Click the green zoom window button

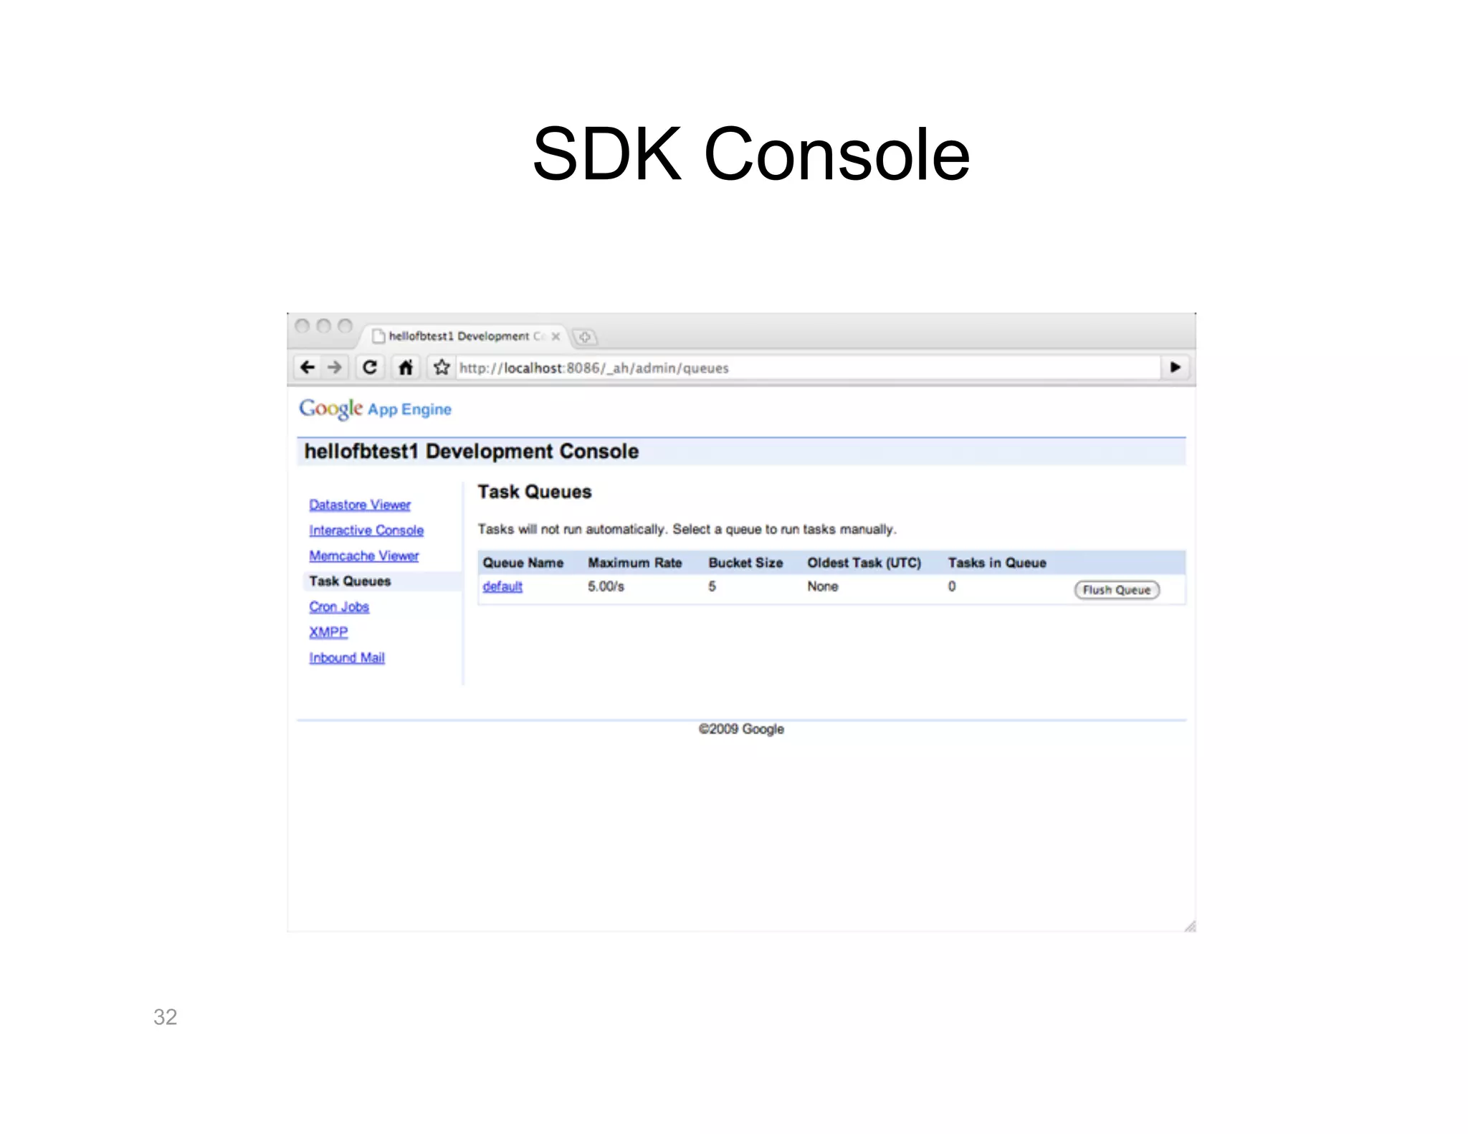[345, 326]
